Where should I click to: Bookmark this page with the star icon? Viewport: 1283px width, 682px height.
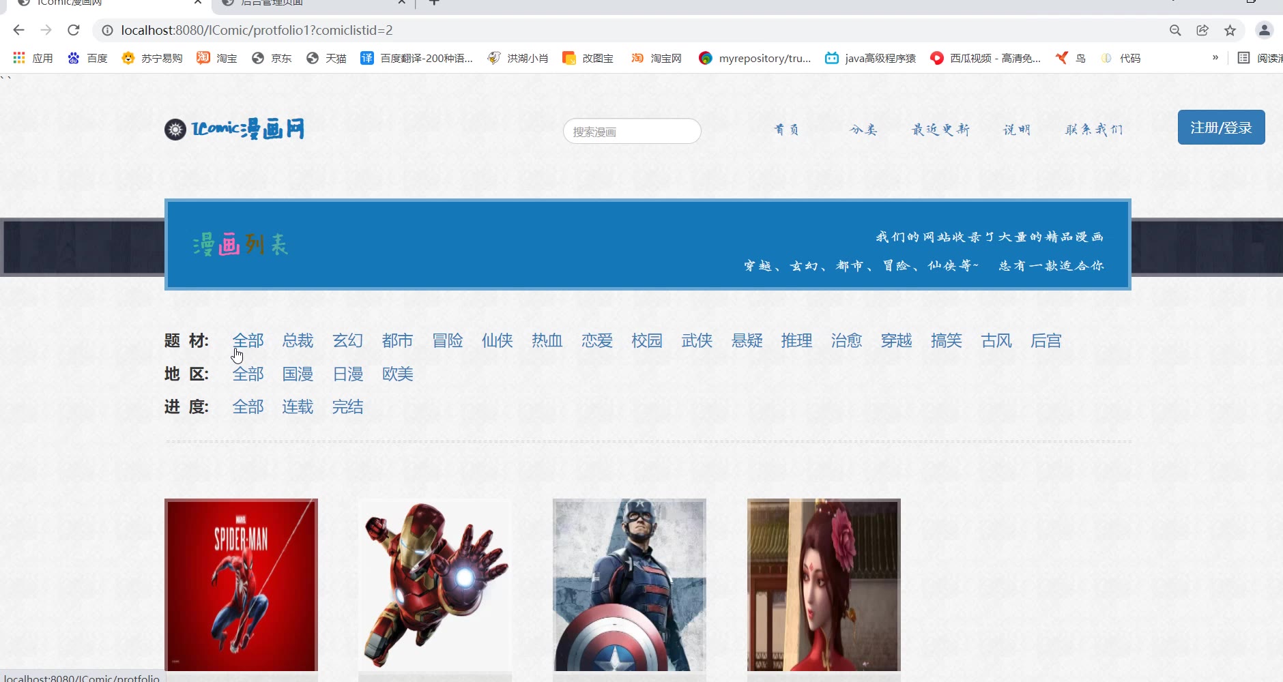tap(1230, 30)
